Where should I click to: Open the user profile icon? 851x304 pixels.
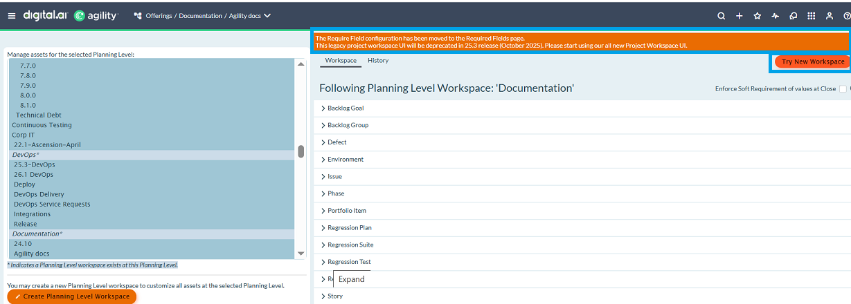click(x=829, y=16)
